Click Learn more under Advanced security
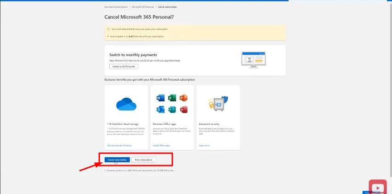Viewport: 392px width, 194px height. [x=204, y=146]
